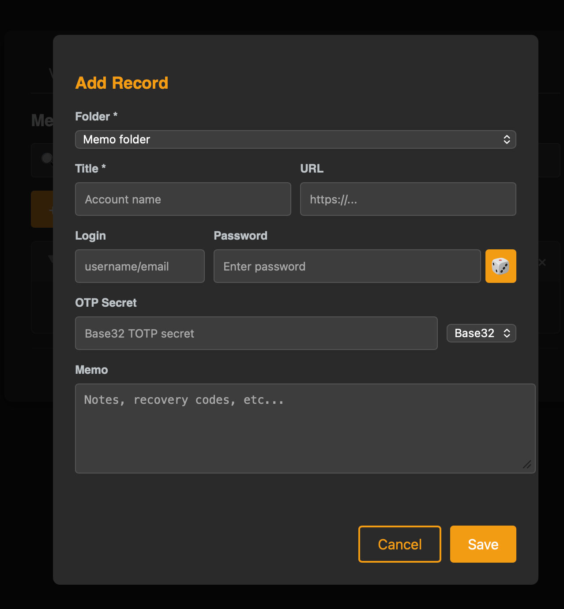Open the Folder dropdown showing Memo folder

click(x=295, y=139)
